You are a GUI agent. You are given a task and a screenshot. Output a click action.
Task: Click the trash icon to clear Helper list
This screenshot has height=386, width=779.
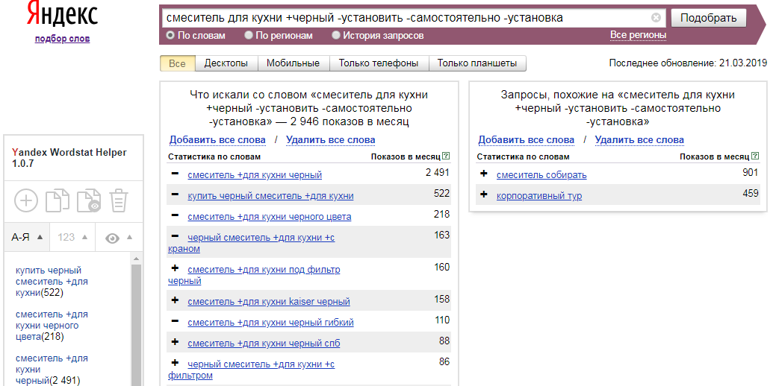click(x=119, y=200)
